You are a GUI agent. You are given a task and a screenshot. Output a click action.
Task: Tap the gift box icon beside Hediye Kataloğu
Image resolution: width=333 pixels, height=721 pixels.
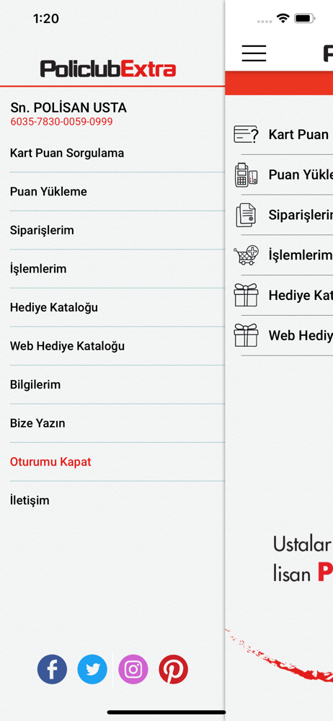point(246,295)
